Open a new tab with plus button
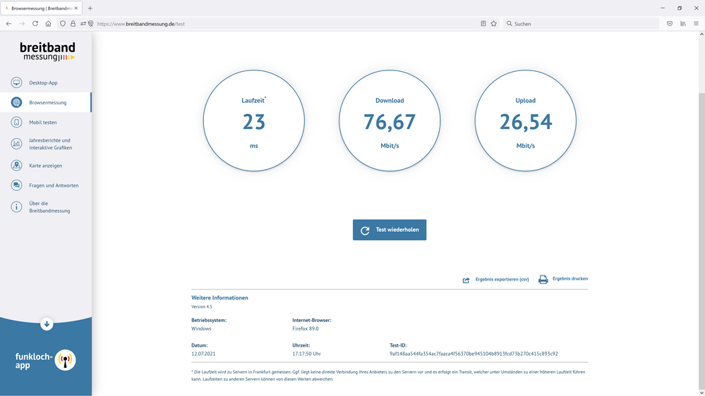705x396 pixels. click(90, 8)
